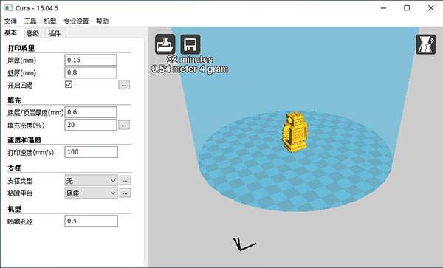The image size is (443, 268).
Task: Click the 喷嘴孔径 input field
Action: pos(92,221)
